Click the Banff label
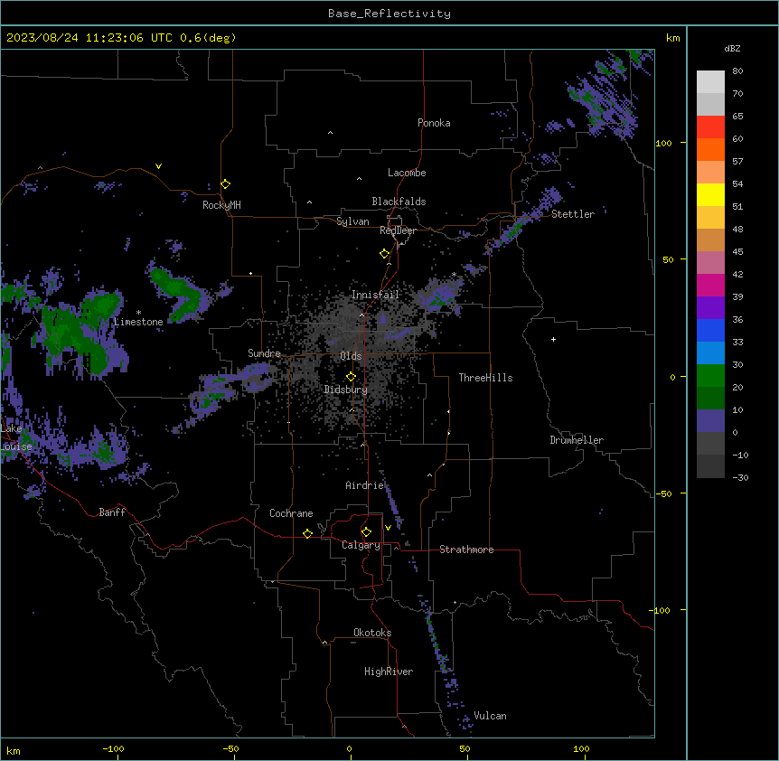Viewport: 779px width, 761px height. click(x=112, y=512)
